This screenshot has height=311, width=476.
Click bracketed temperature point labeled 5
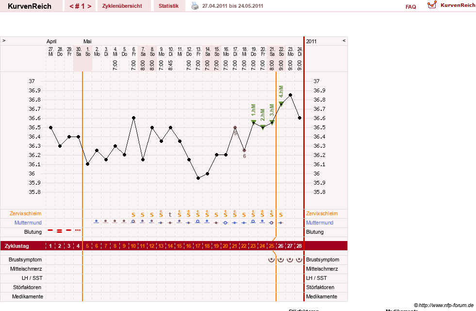click(235, 128)
